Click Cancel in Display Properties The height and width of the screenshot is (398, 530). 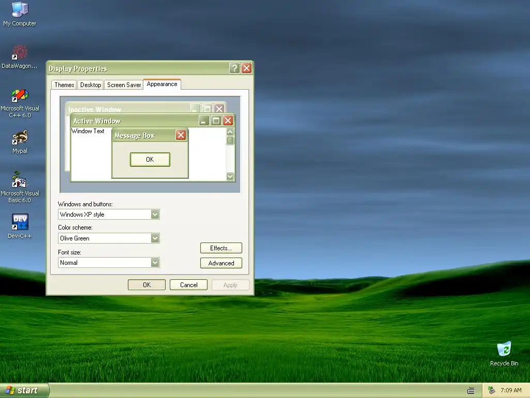pyautogui.click(x=188, y=285)
